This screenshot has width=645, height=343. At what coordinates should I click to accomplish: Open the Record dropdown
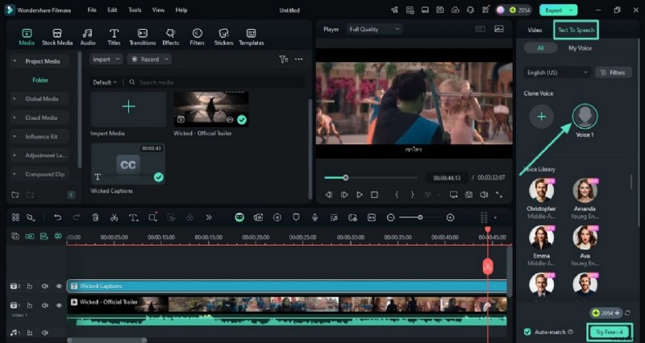coord(149,60)
